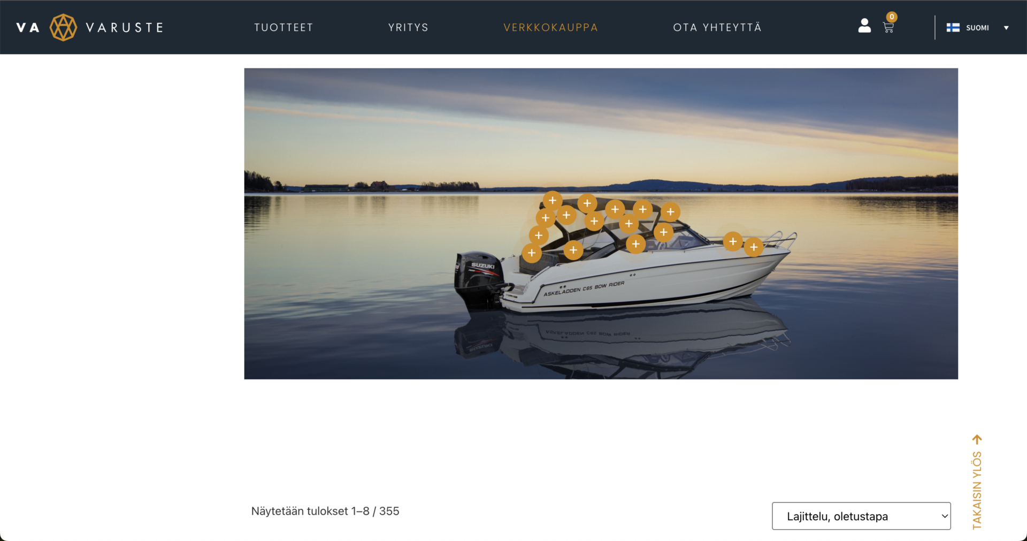Go to the Yritys menu item
The image size is (1027, 541).
point(408,27)
